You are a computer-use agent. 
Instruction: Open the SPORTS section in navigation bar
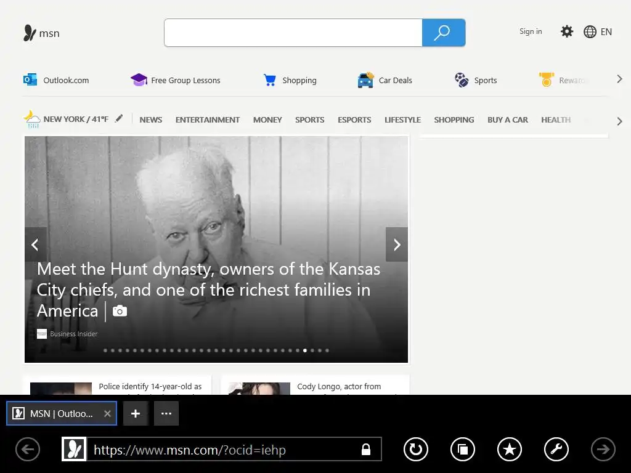click(x=310, y=120)
